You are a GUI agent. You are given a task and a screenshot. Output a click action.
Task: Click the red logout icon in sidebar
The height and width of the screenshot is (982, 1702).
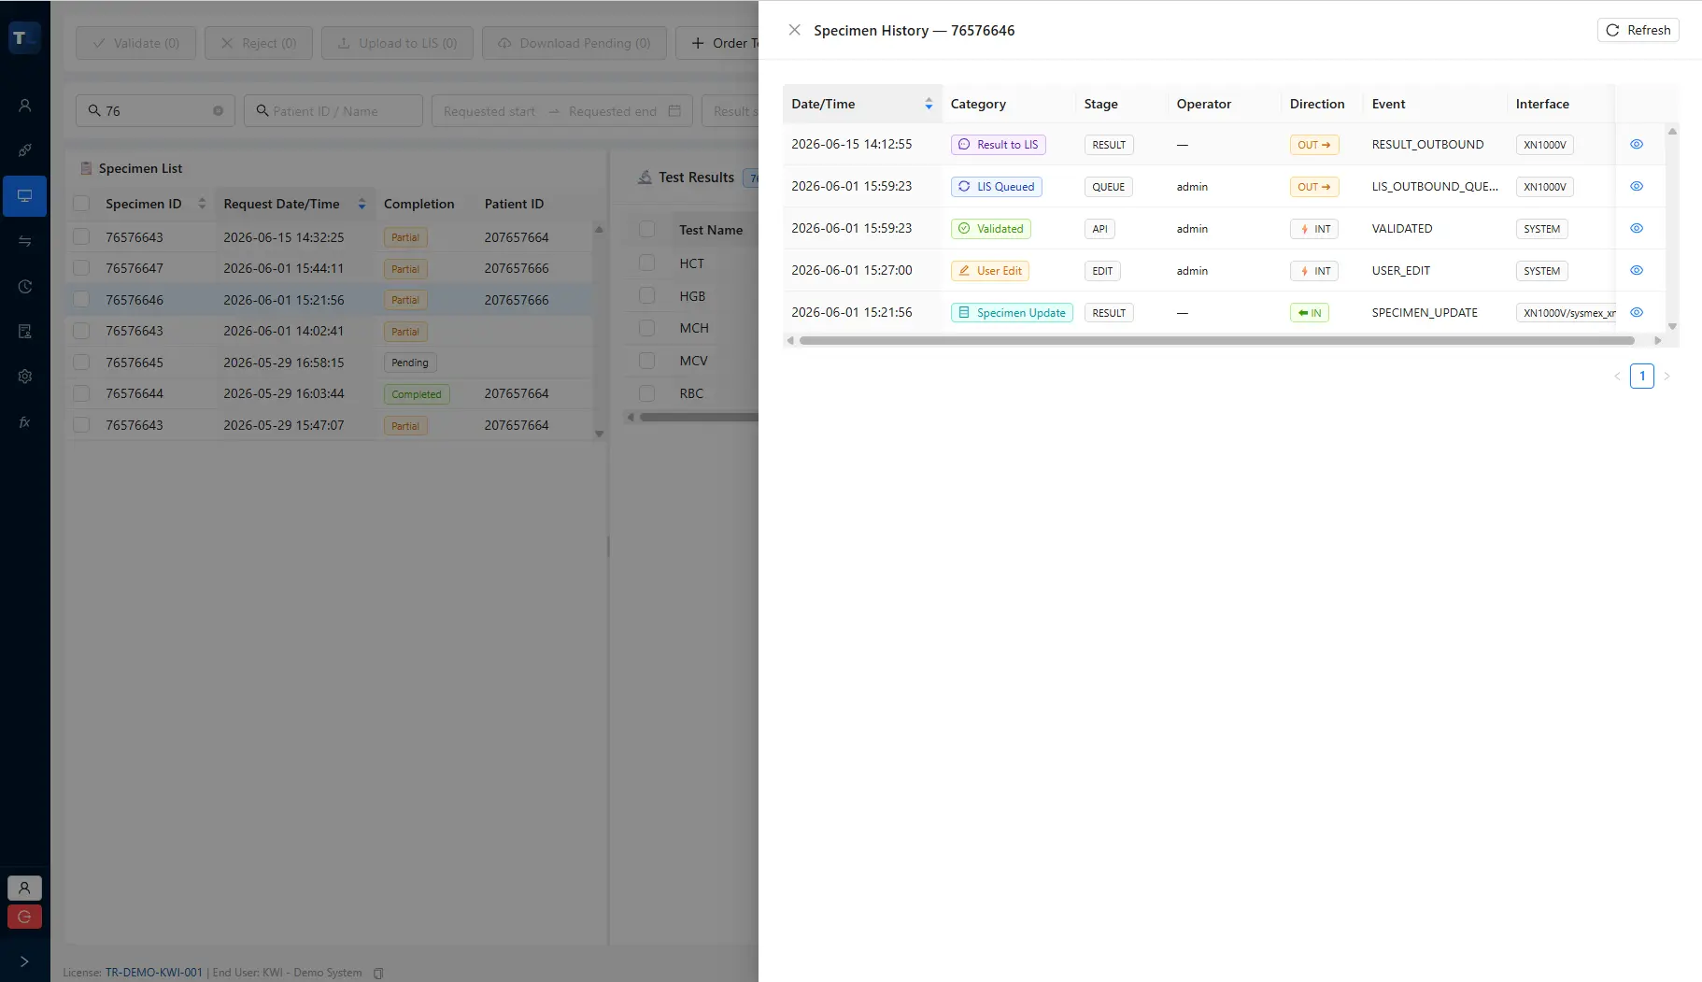(24, 917)
